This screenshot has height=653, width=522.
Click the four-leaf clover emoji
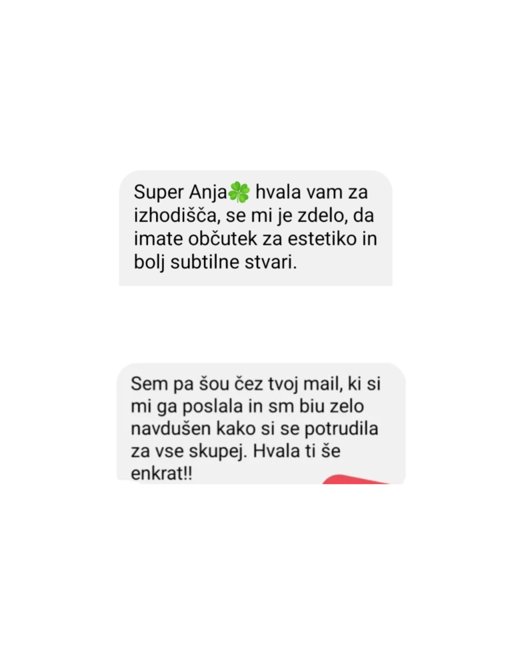240,193
